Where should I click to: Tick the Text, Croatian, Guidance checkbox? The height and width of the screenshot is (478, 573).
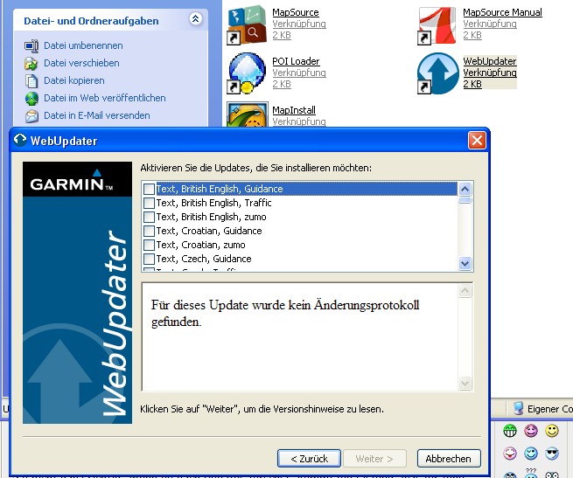coord(149,231)
